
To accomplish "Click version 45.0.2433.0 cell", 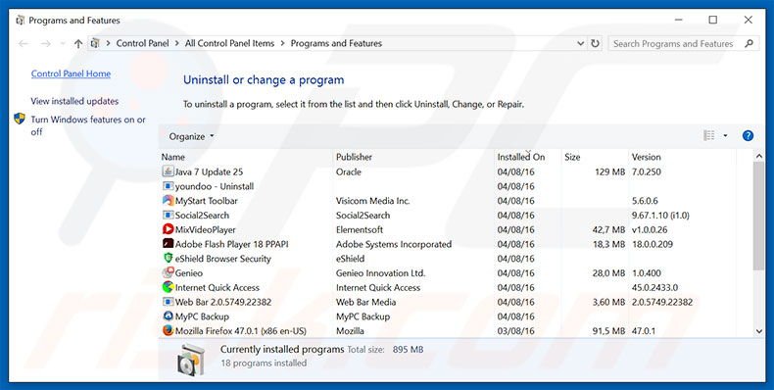I will coord(655,287).
